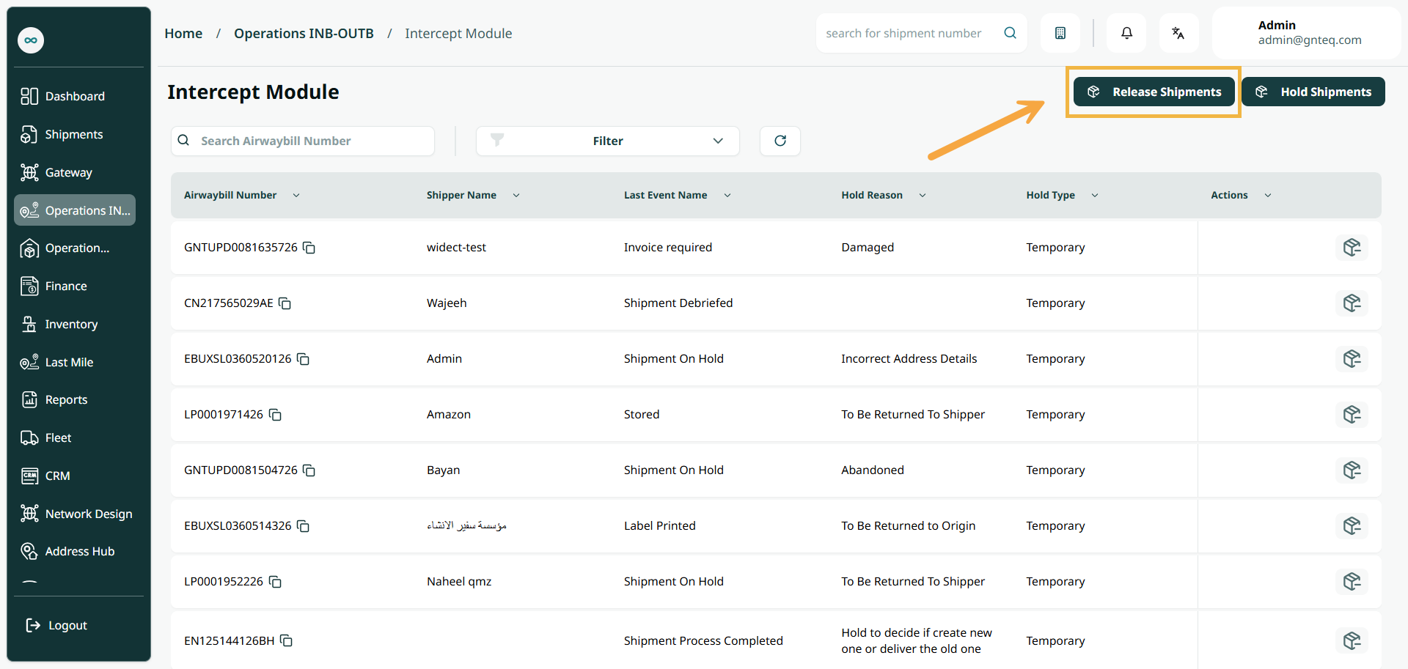Click the Logout button
1408x669 pixels.
pos(57,625)
